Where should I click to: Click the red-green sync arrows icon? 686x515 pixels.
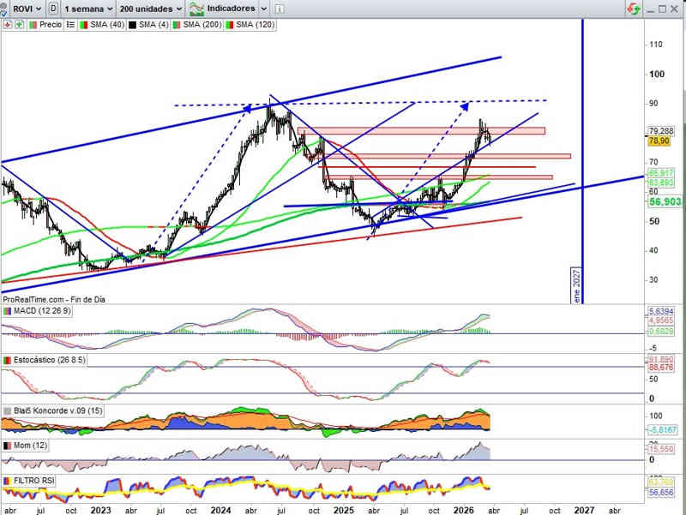(x=634, y=9)
